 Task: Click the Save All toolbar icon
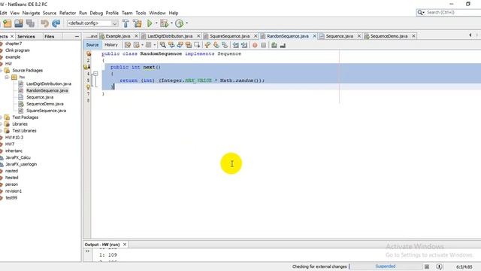click(x=30, y=23)
